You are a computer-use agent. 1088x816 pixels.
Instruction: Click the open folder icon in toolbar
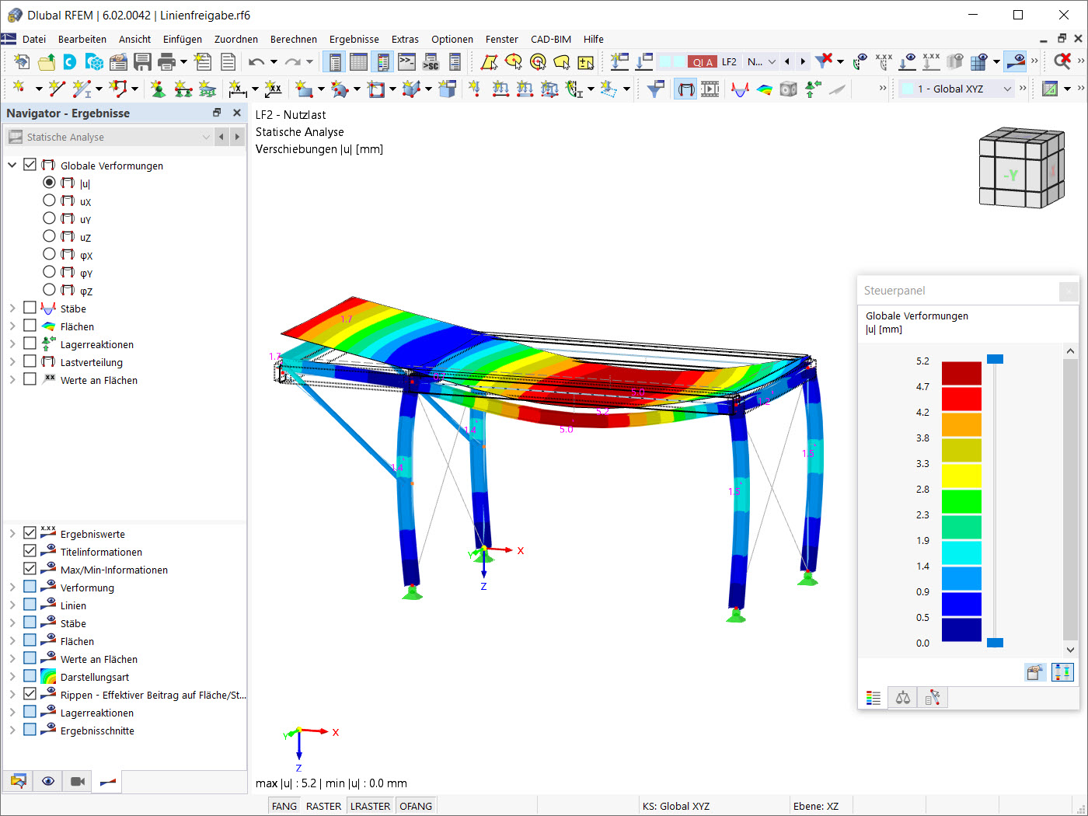[x=47, y=61]
